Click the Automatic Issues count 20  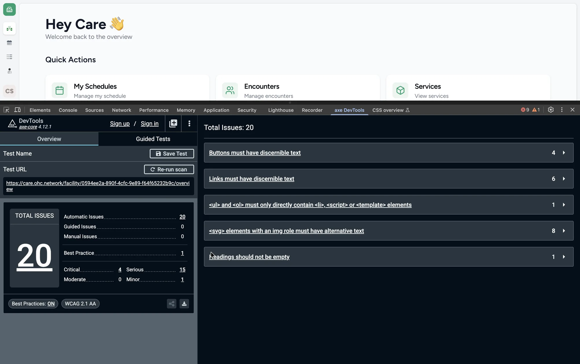[182, 217]
